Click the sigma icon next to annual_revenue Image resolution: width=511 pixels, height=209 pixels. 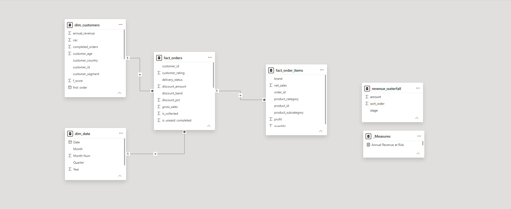pyautogui.click(x=70, y=33)
